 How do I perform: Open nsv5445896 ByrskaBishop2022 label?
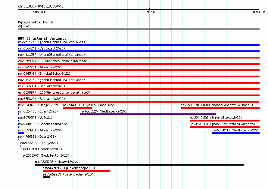(x=69, y=168)
